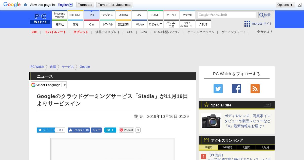Open the 窓の杜 tab

coord(60,24)
